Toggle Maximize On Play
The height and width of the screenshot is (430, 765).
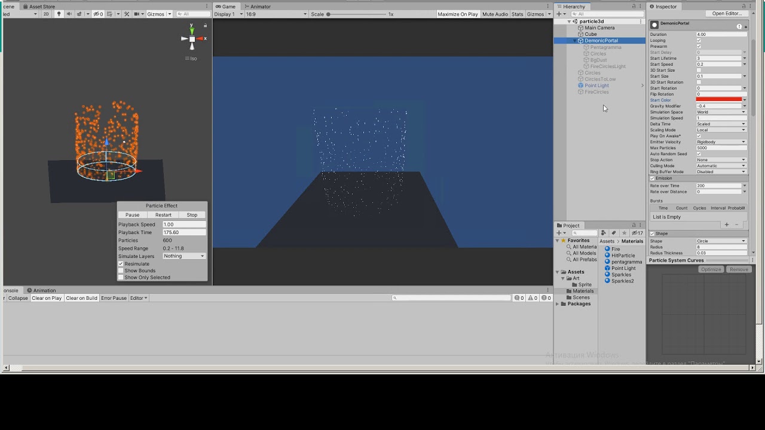pos(458,14)
